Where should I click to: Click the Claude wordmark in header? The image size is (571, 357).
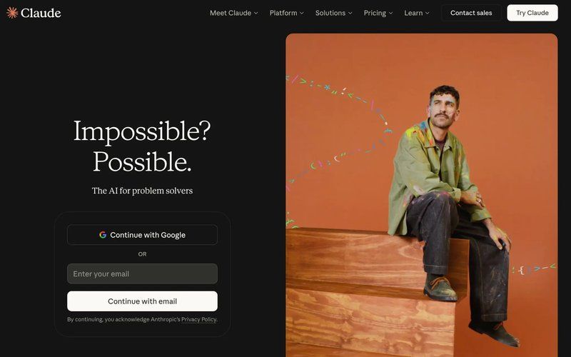click(41, 13)
